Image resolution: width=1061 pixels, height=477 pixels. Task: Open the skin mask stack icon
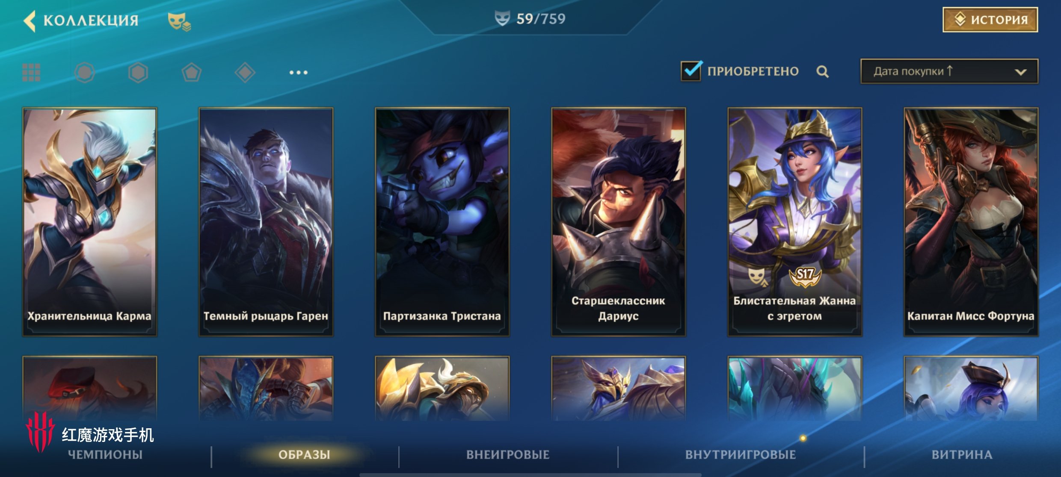[179, 21]
